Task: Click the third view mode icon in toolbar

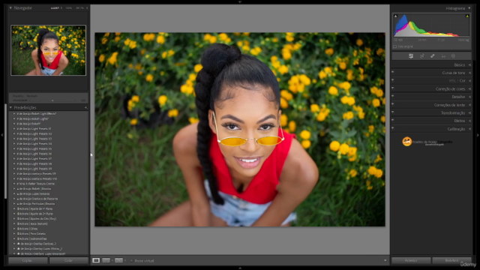Action: (x=118, y=260)
